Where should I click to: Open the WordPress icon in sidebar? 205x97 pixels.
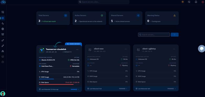3,57
